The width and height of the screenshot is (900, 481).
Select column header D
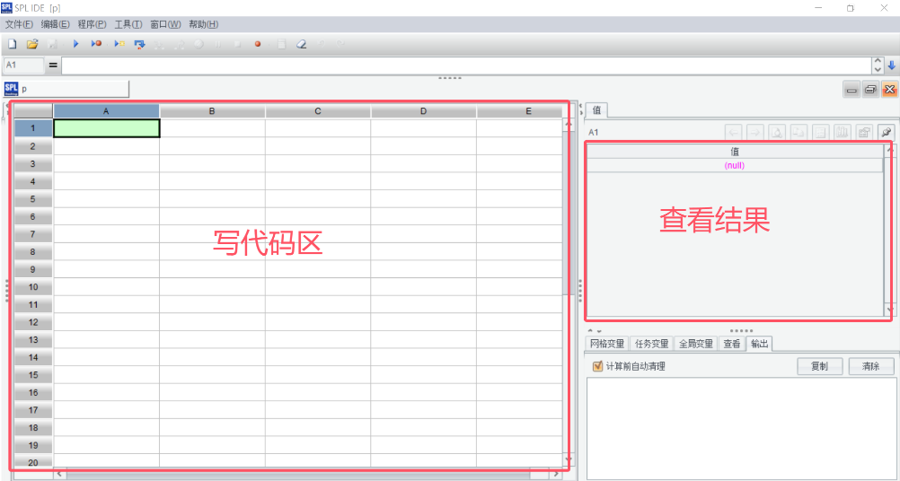click(x=424, y=111)
